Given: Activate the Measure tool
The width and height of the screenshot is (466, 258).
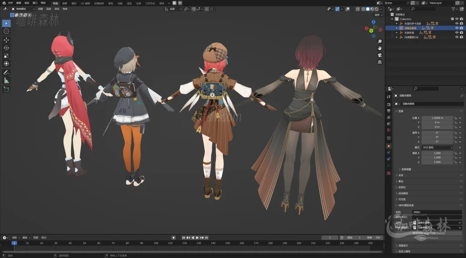Looking at the screenshot, I should [6, 81].
